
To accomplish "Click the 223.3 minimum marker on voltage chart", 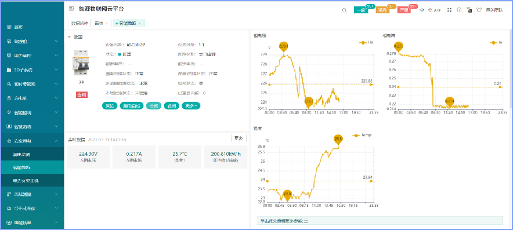I will coord(309,101).
